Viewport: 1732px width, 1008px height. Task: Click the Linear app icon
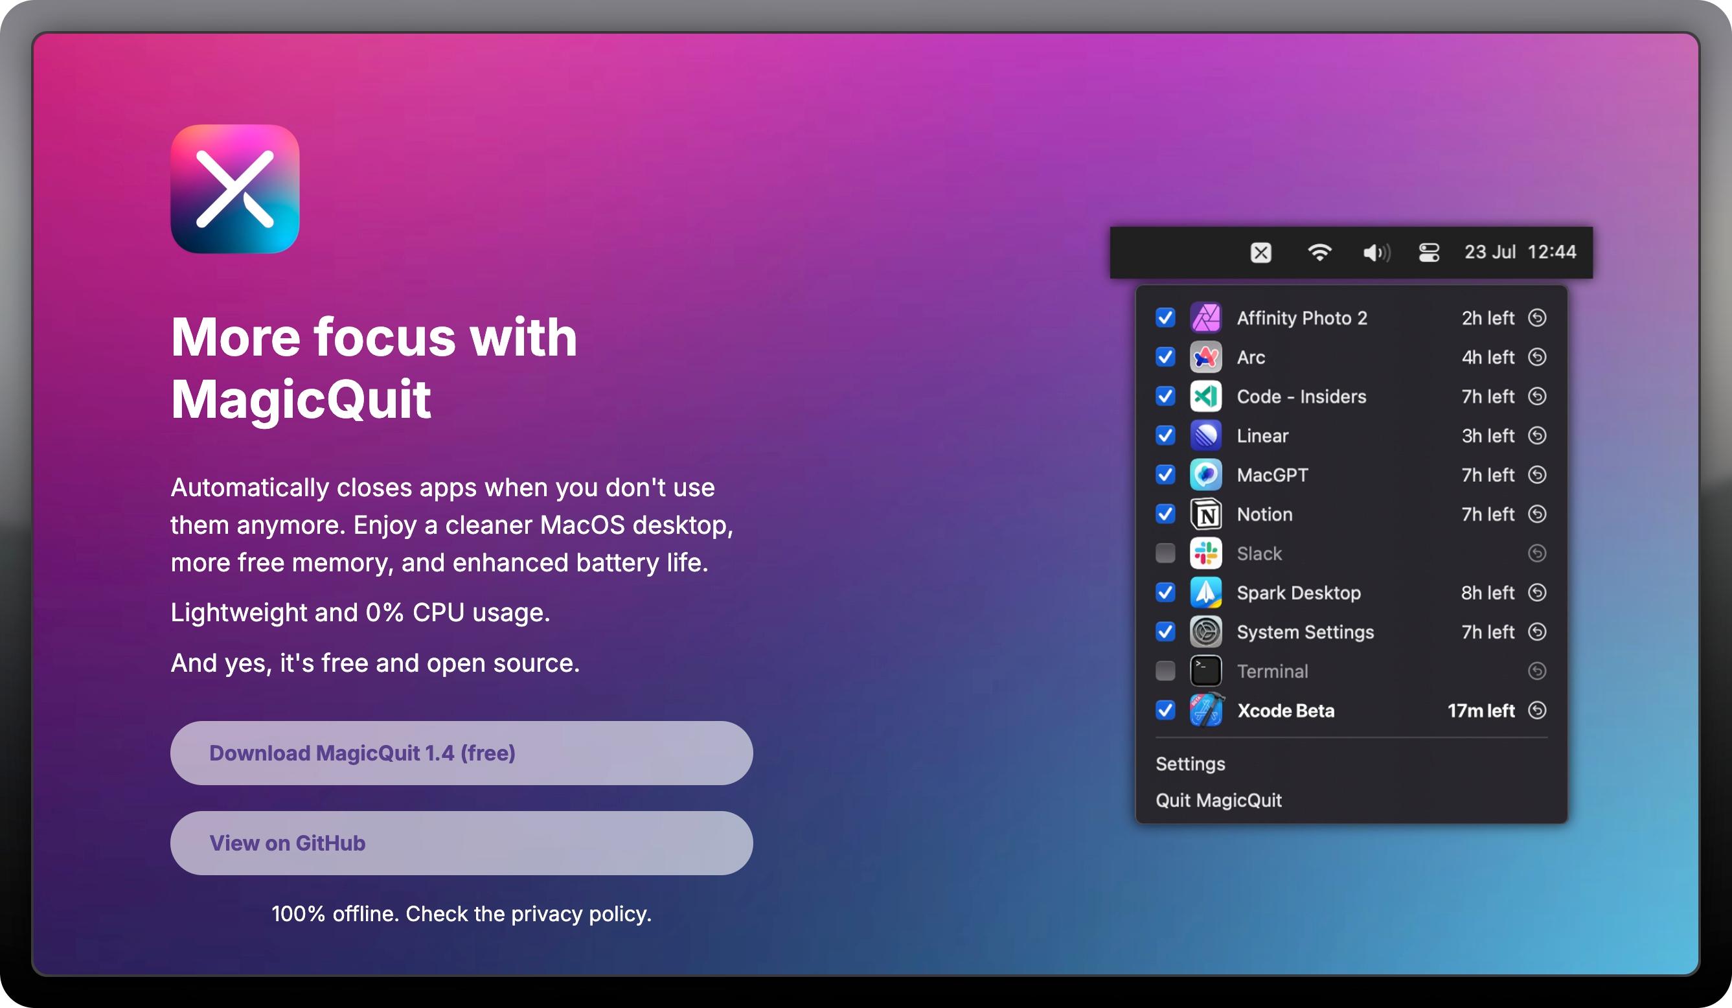(x=1205, y=435)
